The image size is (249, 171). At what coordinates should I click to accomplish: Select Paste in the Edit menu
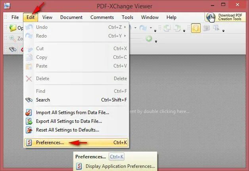tap(76, 66)
